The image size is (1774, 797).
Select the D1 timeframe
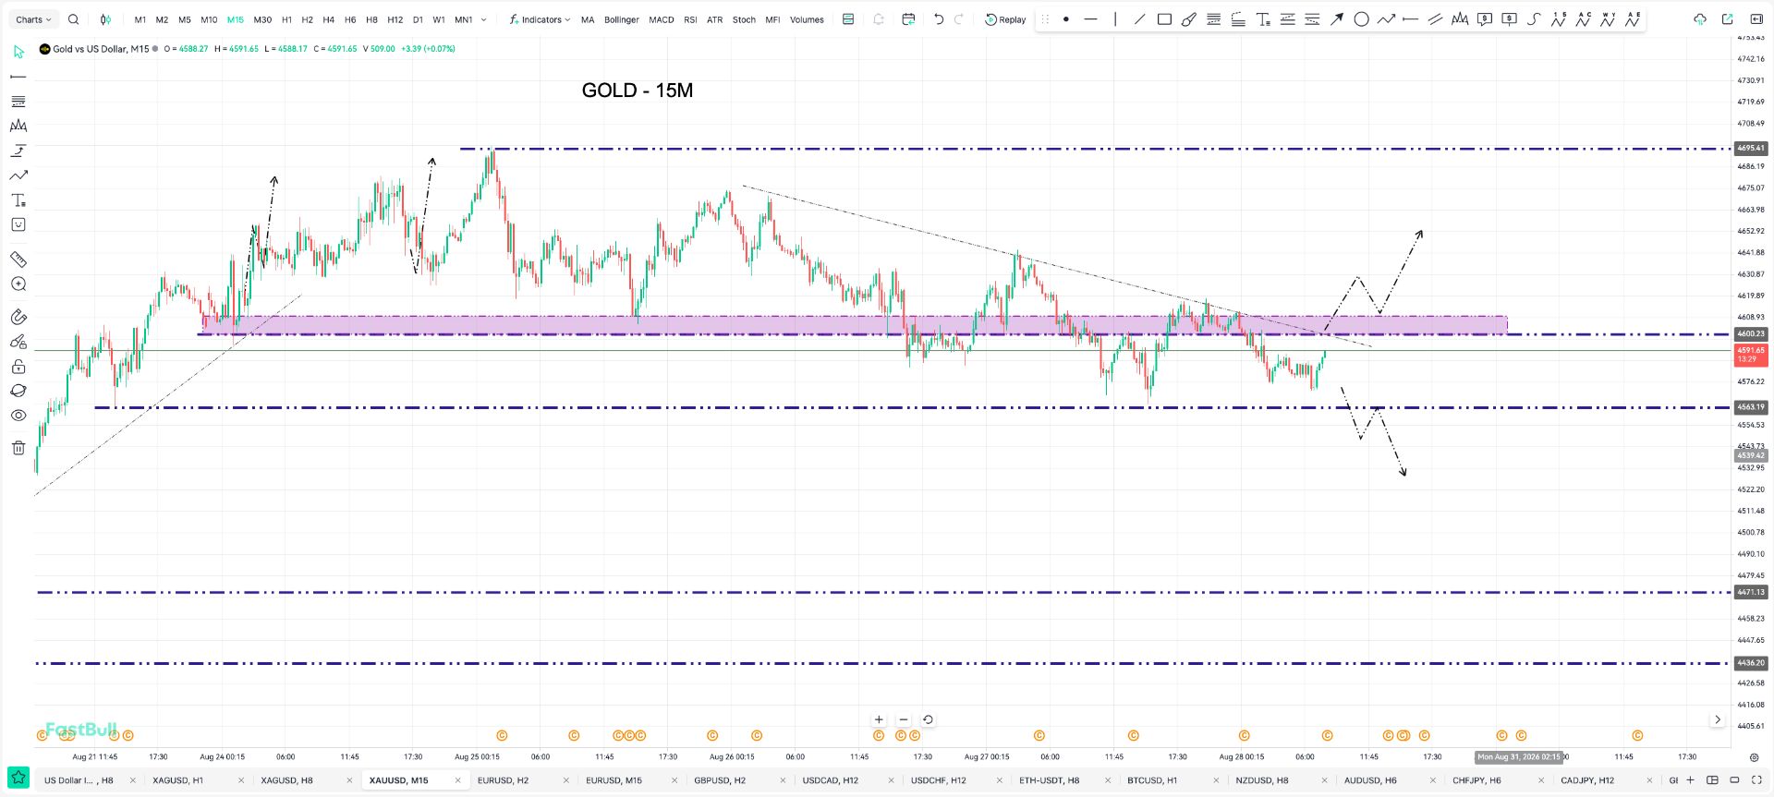pyautogui.click(x=418, y=19)
